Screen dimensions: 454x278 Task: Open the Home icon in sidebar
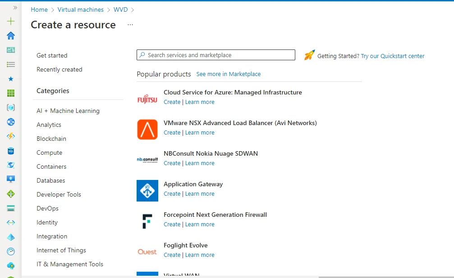click(11, 36)
